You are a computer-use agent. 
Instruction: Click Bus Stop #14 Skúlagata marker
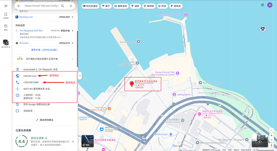247,140
